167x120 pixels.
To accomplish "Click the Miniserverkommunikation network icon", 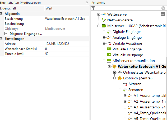I will (109, 61).
